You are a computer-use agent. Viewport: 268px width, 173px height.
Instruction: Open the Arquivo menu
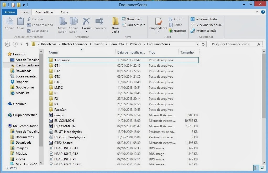(x=10, y=12)
